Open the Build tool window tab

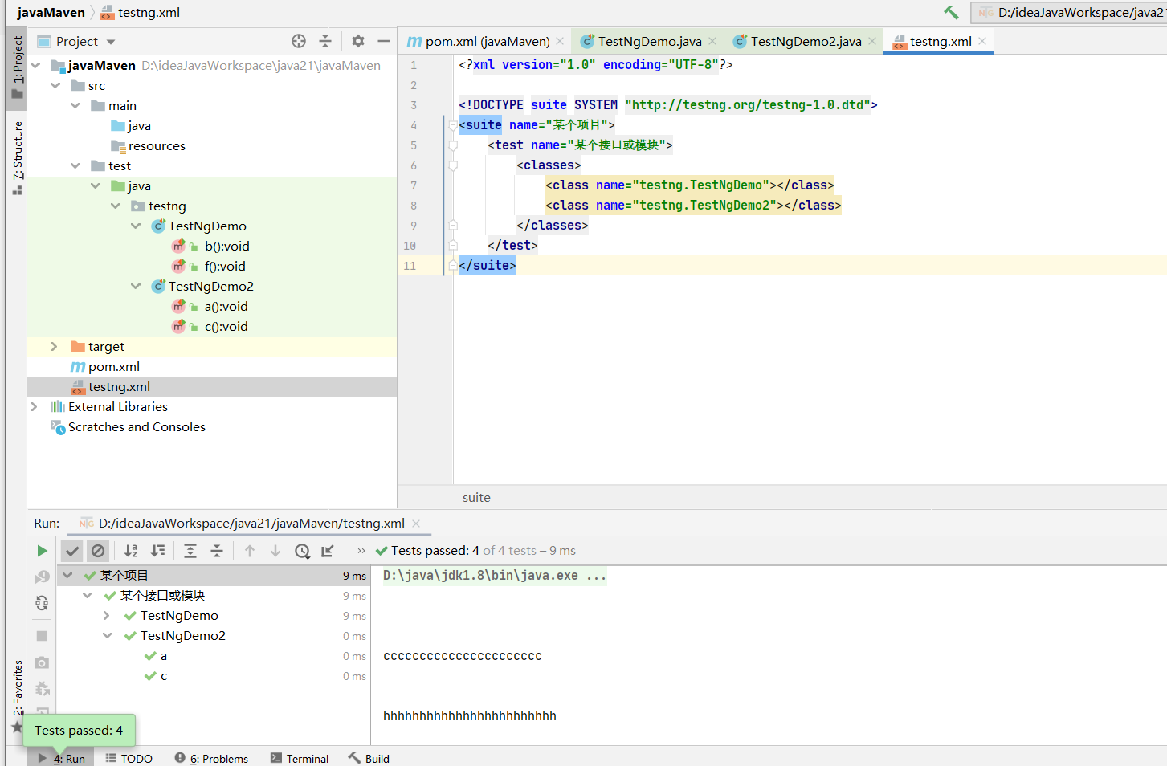[369, 758]
